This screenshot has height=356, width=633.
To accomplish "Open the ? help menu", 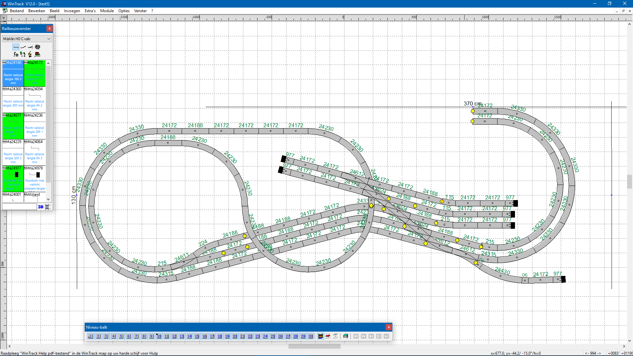I will click(x=152, y=11).
